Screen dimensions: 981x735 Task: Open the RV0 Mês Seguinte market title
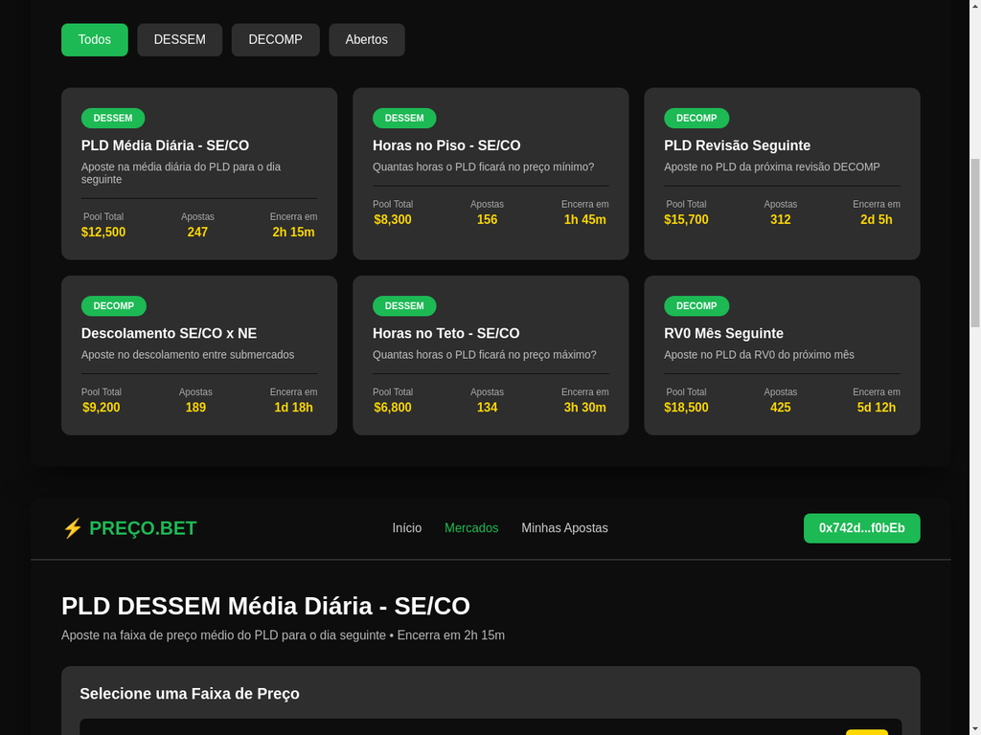[723, 333]
